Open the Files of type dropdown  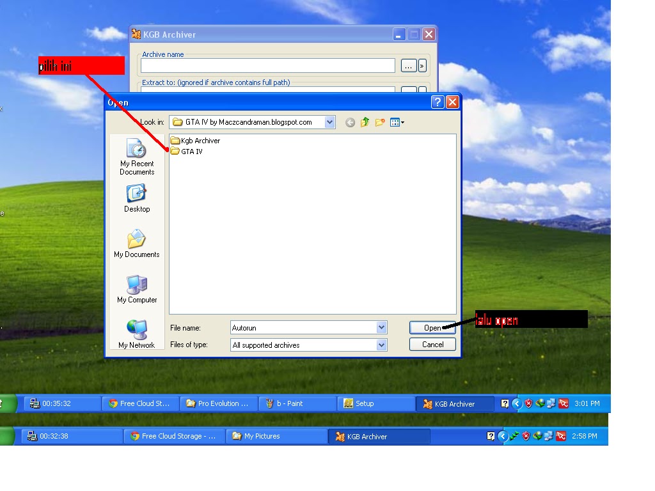point(383,345)
